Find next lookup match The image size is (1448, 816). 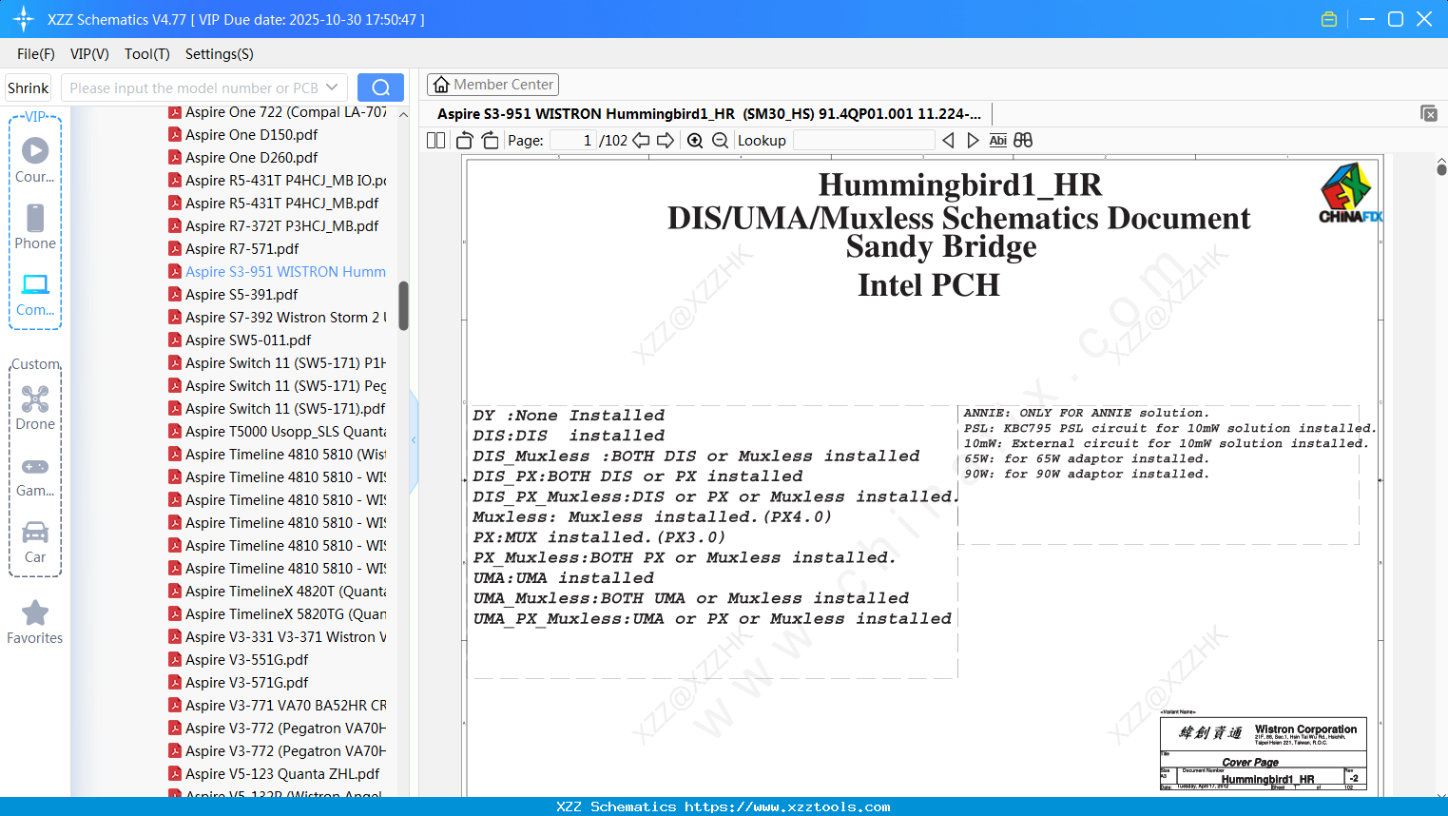[x=973, y=140]
